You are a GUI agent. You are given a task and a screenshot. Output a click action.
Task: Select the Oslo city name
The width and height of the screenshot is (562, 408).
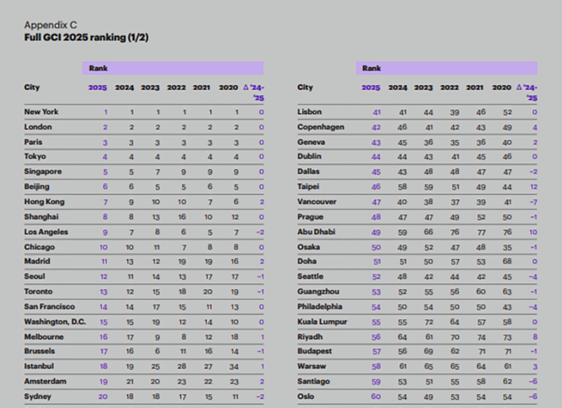pos(306,397)
